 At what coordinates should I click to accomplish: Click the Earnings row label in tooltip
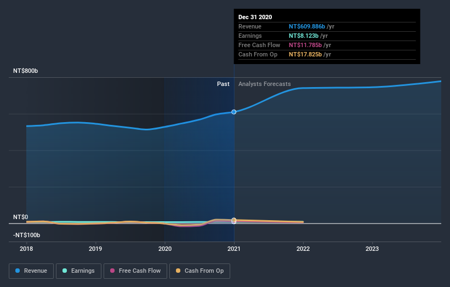tap(250, 36)
